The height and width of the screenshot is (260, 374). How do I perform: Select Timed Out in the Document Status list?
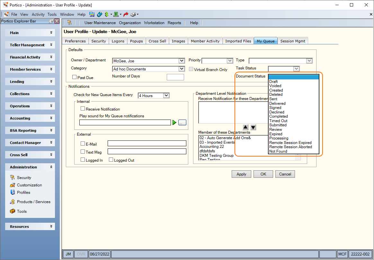tap(294, 121)
